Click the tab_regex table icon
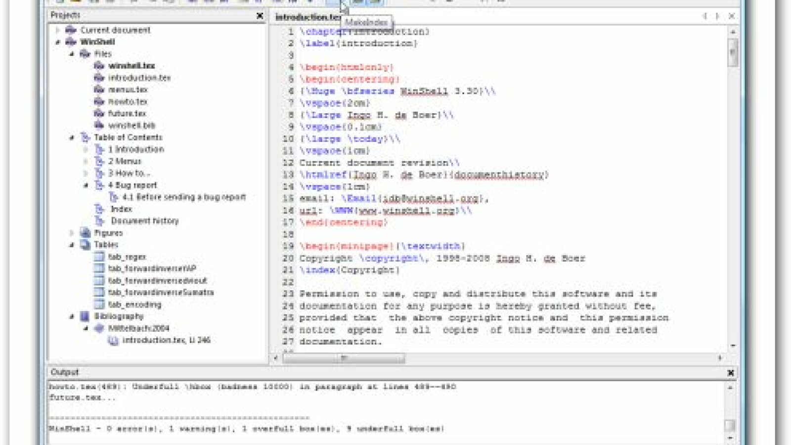Viewport: 791px width, 445px height. (99, 257)
